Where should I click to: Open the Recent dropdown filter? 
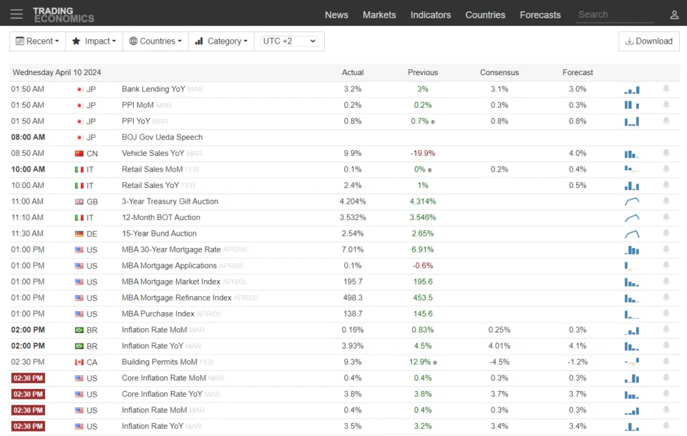[x=37, y=41]
